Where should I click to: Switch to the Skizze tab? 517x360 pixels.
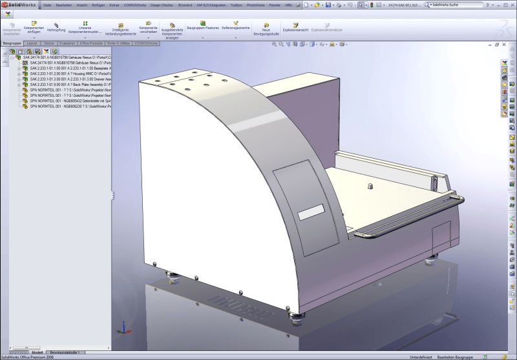click(50, 43)
